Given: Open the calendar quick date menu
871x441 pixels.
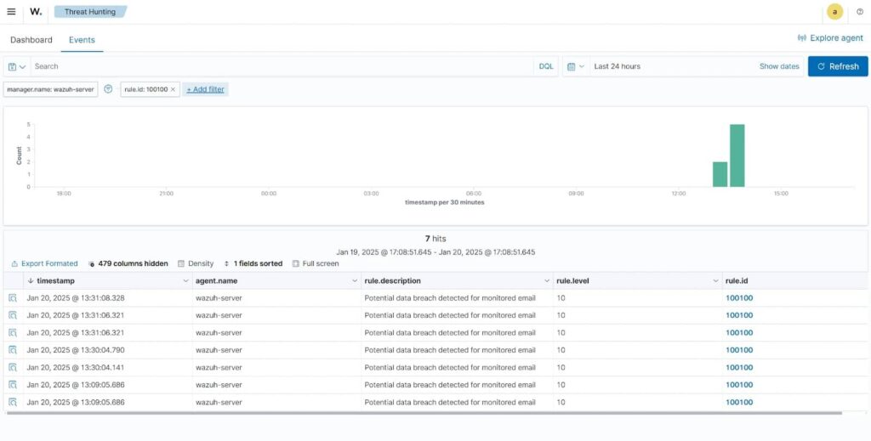Looking at the screenshot, I should (x=575, y=66).
